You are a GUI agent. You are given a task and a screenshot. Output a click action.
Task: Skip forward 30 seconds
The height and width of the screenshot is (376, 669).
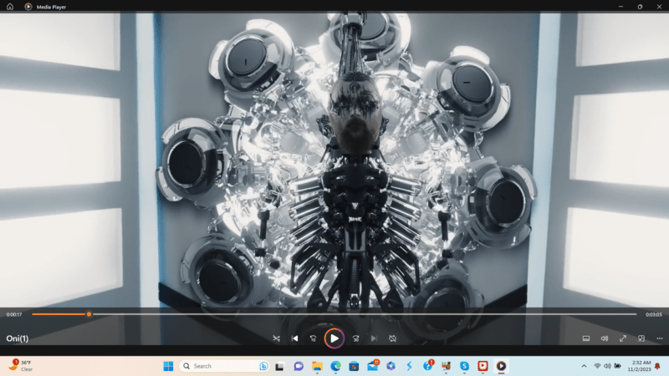coord(355,338)
